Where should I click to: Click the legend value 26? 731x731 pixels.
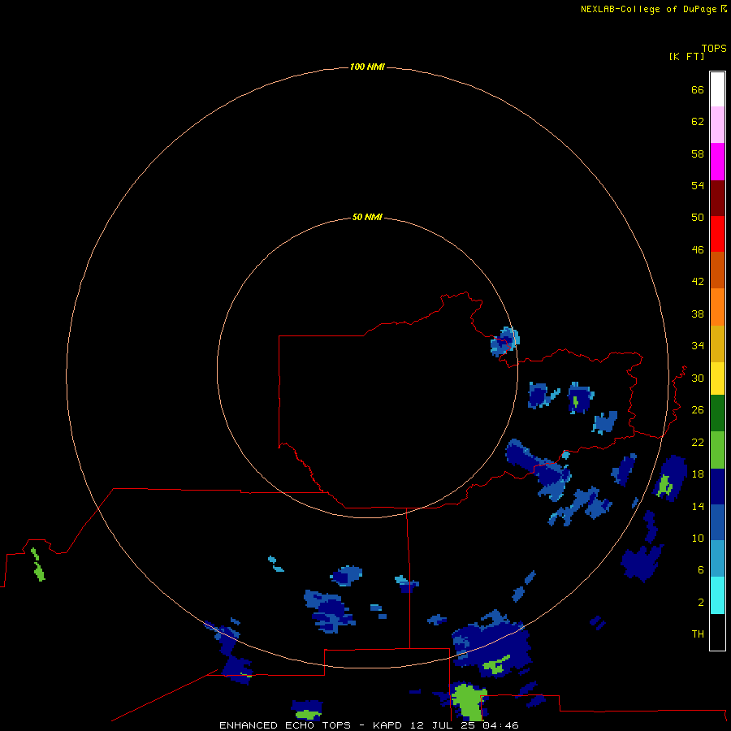click(x=698, y=410)
